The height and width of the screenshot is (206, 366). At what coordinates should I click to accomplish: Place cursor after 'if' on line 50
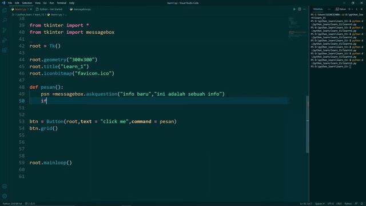[47, 101]
